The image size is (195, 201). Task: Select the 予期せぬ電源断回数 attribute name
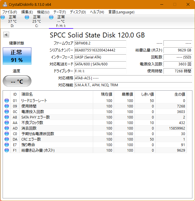pos(38,134)
